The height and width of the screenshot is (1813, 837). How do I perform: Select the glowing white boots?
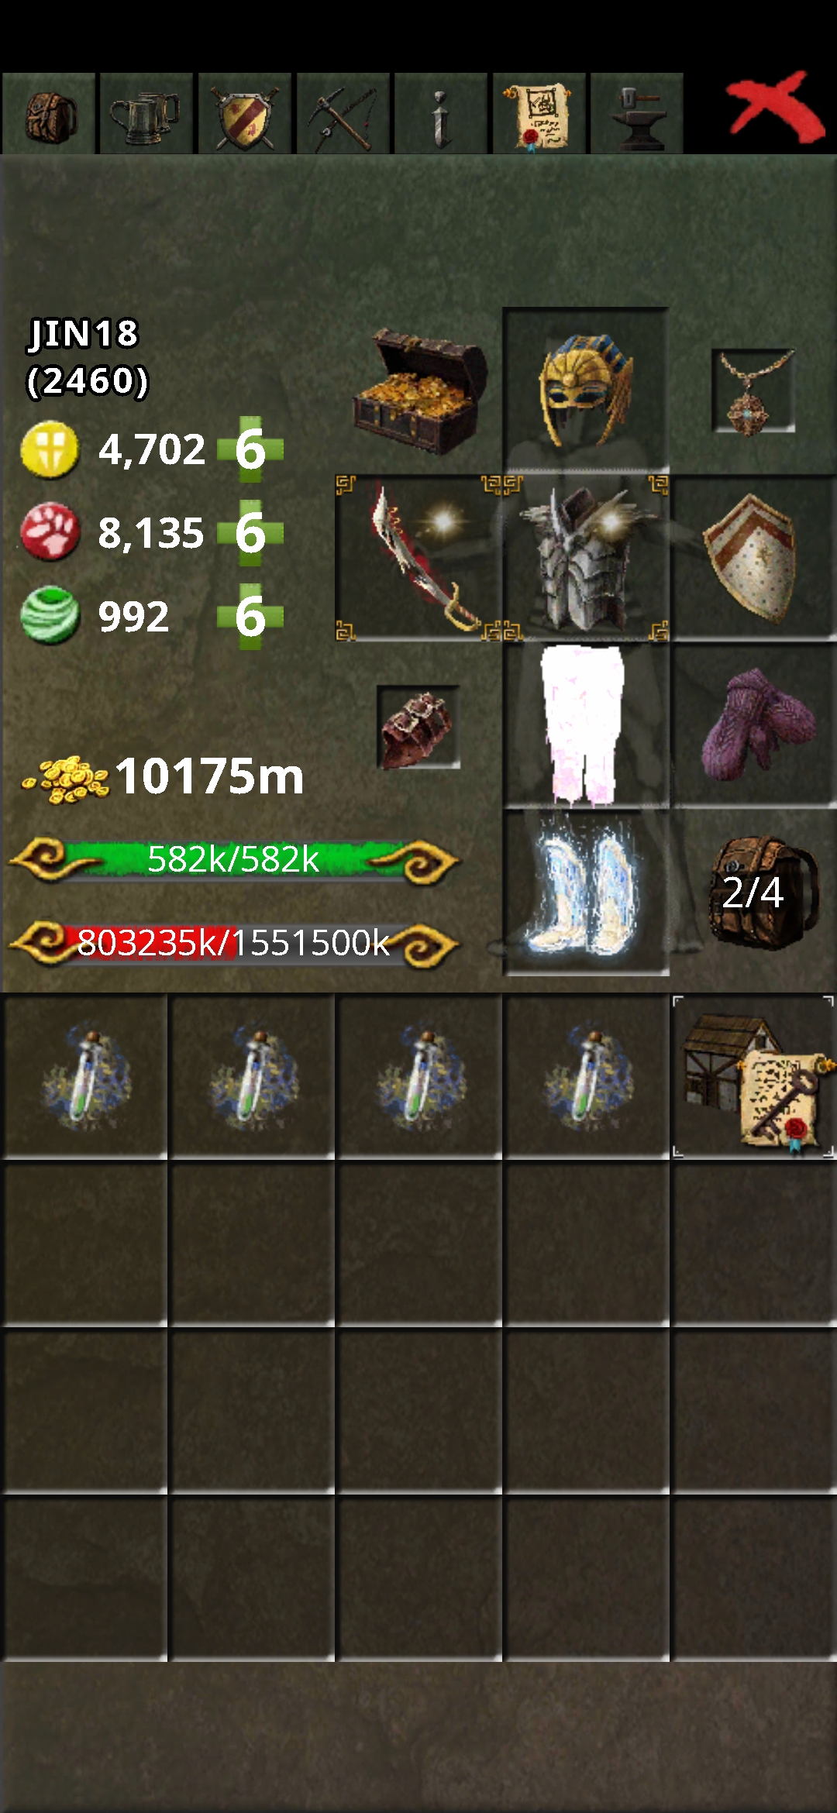tap(586, 893)
